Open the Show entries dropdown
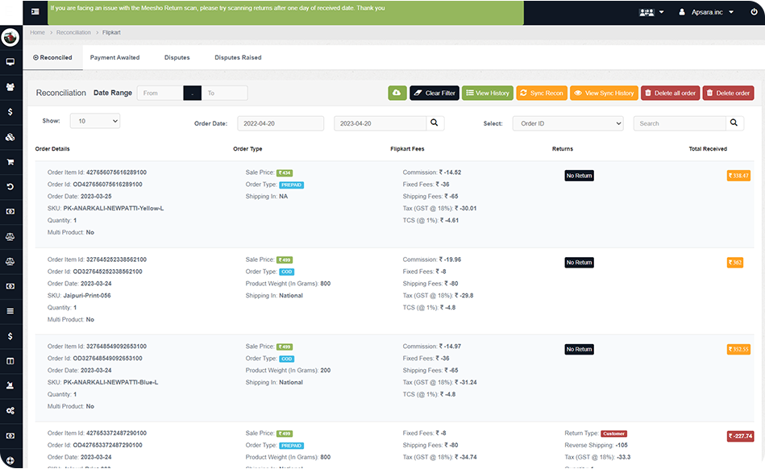The width and height of the screenshot is (765, 469). pos(95,121)
